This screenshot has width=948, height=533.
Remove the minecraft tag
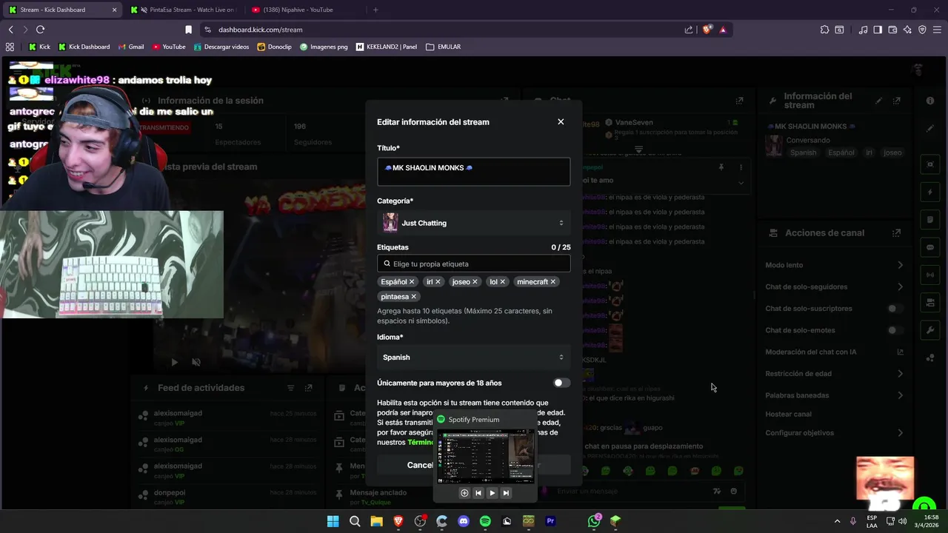(x=553, y=282)
